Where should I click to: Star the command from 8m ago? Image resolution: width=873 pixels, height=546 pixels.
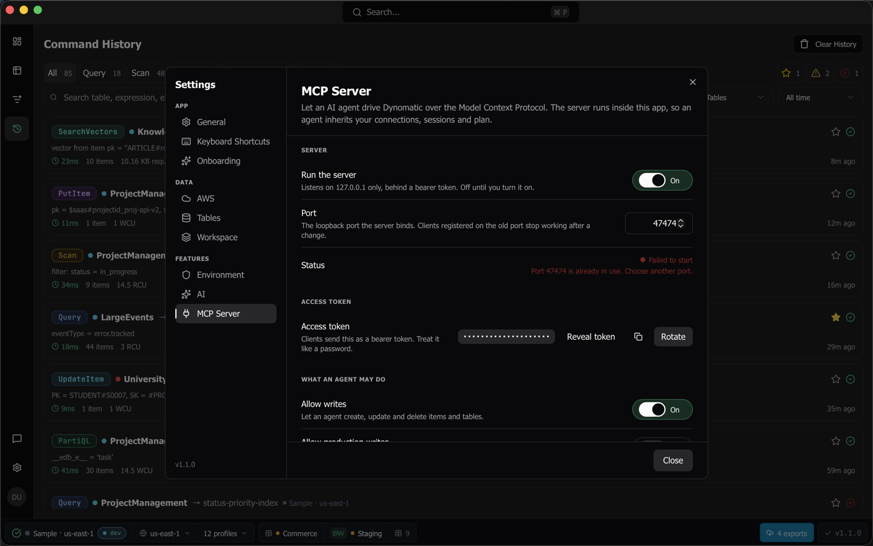(x=836, y=132)
